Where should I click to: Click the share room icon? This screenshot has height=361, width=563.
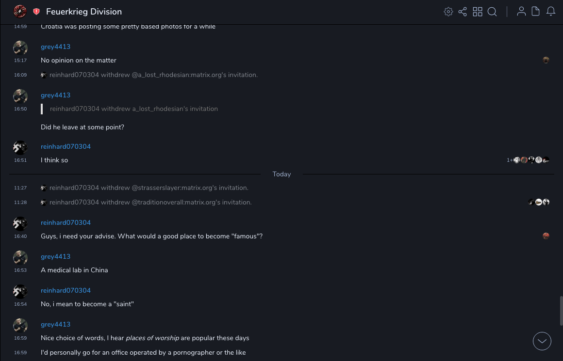coord(463,12)
